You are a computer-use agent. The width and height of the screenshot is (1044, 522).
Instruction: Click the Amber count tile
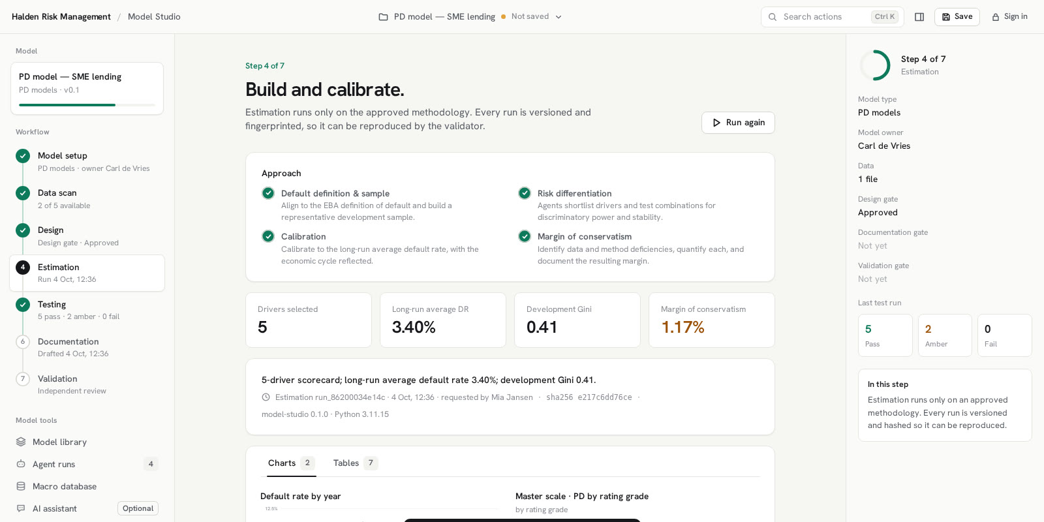pos(945,335)
